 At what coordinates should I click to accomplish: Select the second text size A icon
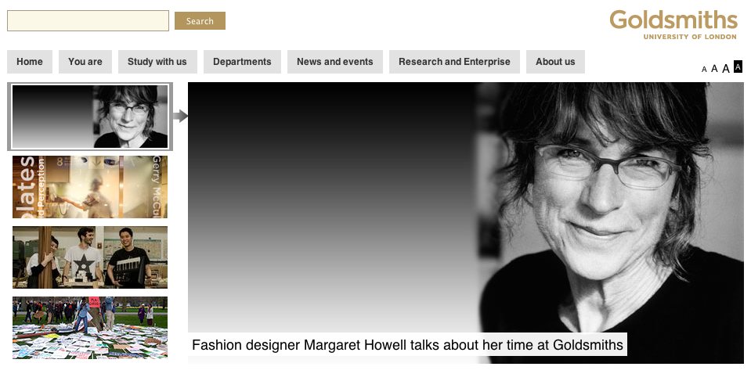click(x=714, y=69)
